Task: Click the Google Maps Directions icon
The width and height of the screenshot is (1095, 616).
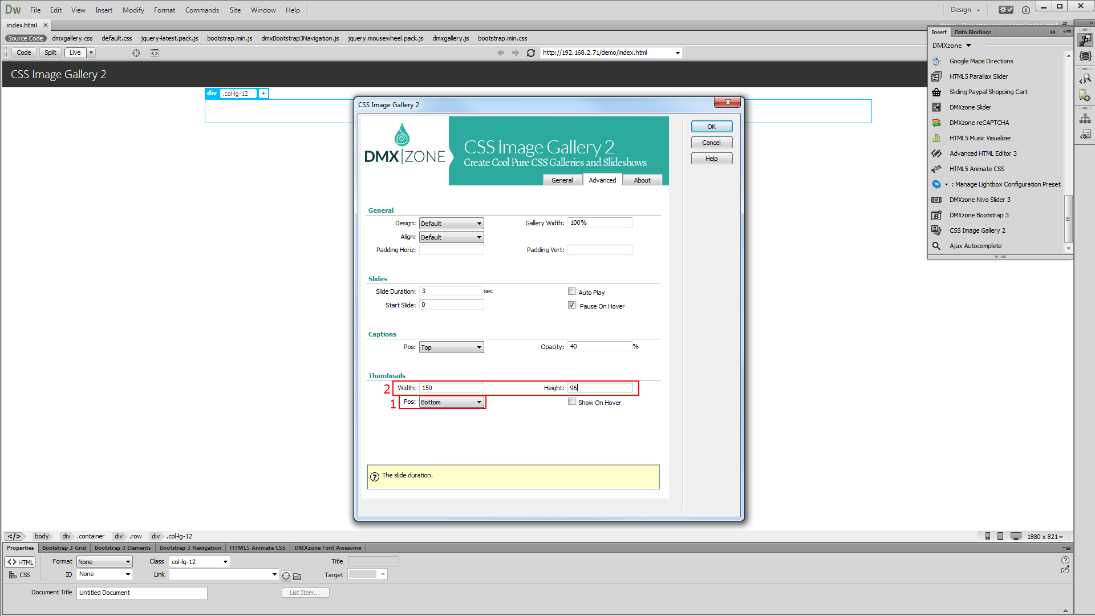Action: [x=936, y=61]
